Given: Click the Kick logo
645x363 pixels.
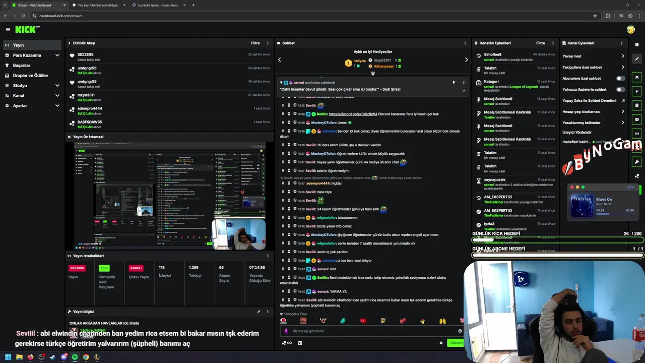Looking at the screenshot, I should click(x=27, y=30).
